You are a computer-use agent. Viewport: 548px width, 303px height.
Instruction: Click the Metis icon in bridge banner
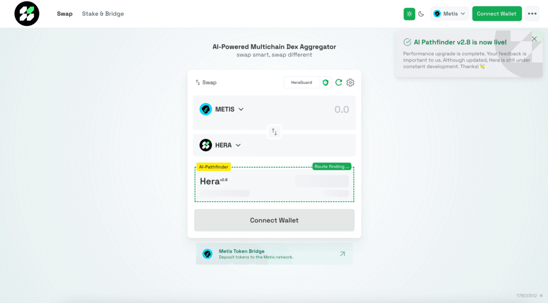(207, 254)
